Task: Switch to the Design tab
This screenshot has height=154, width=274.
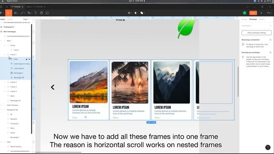Action: click(x=244, y=19)
